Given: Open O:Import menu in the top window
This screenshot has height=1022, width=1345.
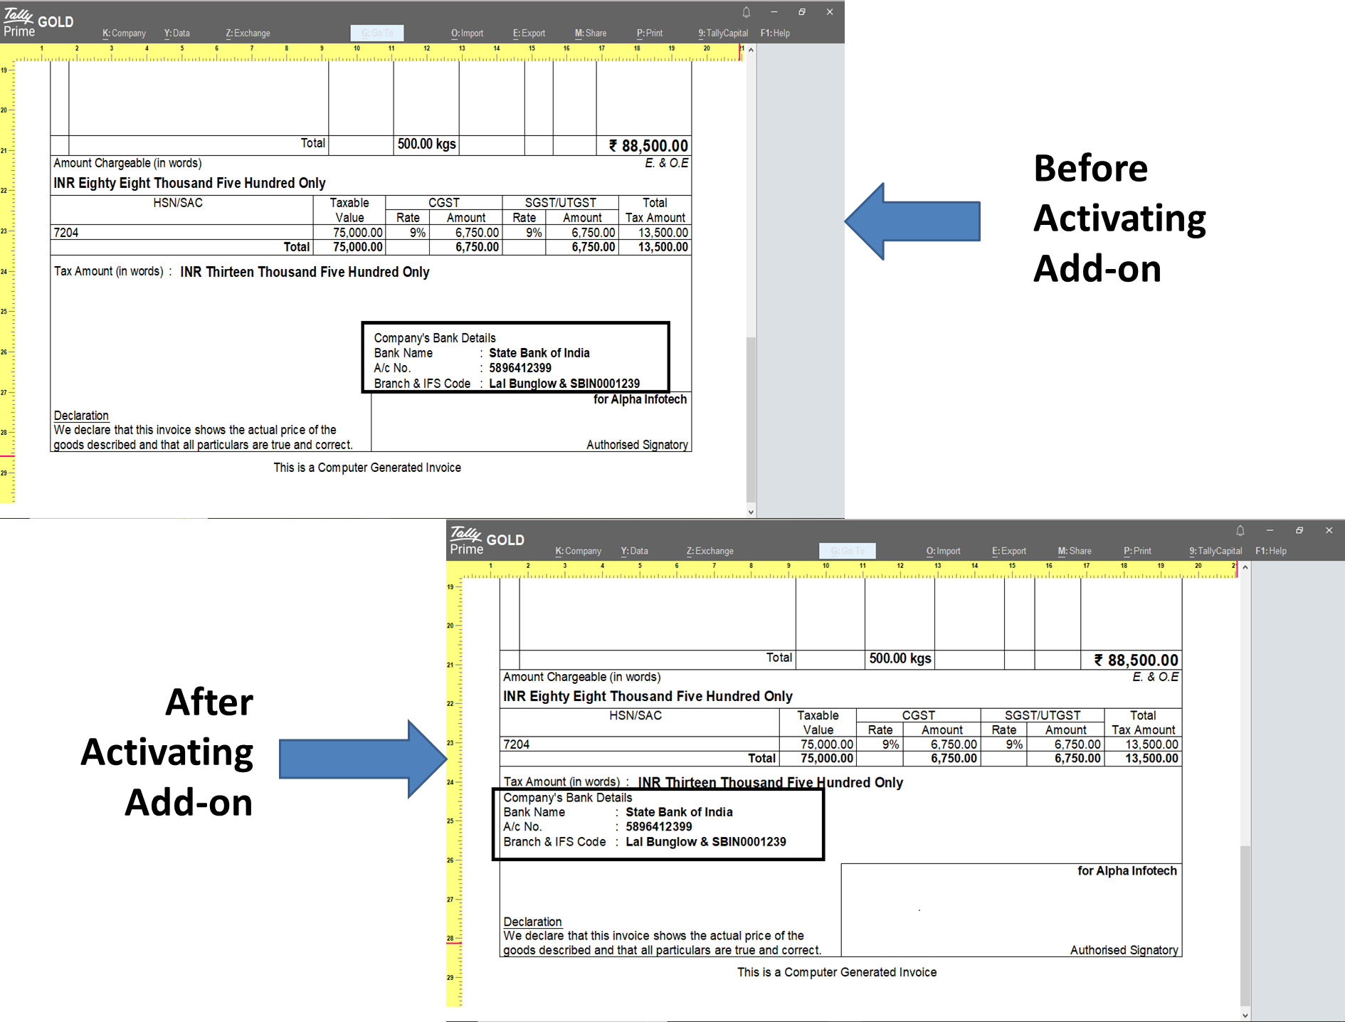Looking at the screenshot, I should point(467,33).
